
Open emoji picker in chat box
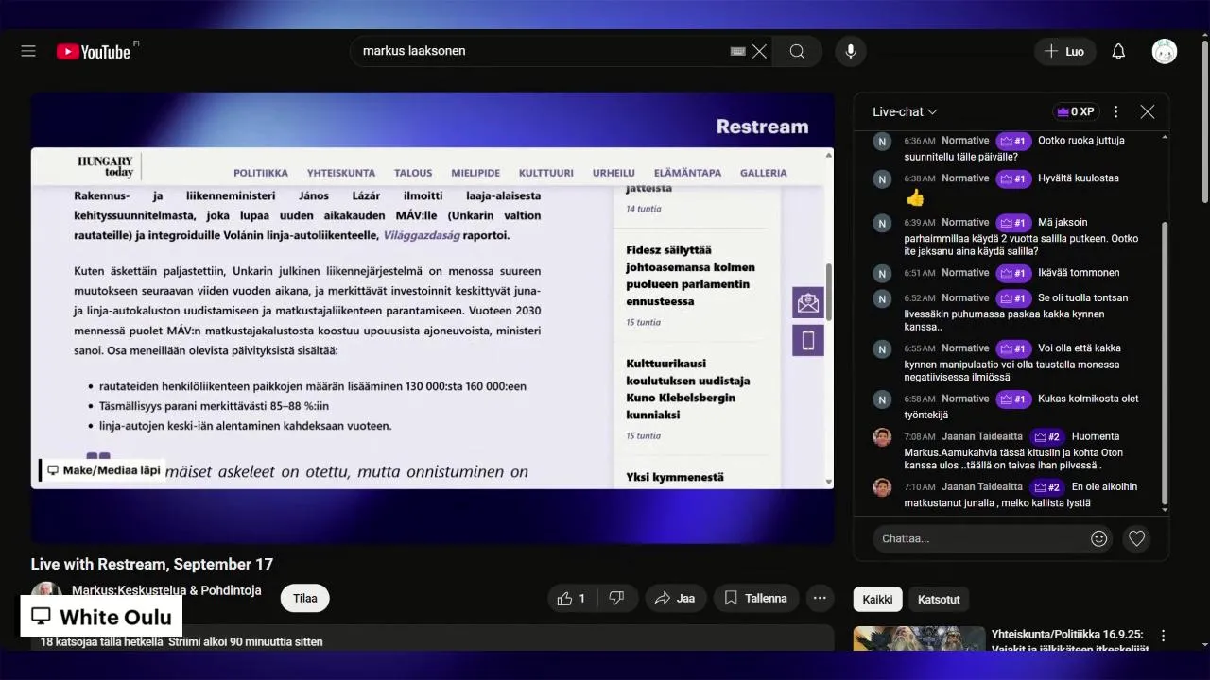(1098, 538)
